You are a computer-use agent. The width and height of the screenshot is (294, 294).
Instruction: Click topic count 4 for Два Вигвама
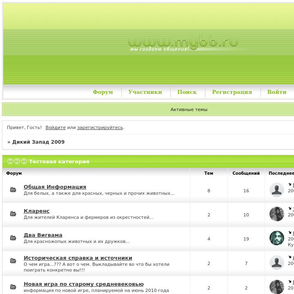pyautogui.click(x=209, y=239)
